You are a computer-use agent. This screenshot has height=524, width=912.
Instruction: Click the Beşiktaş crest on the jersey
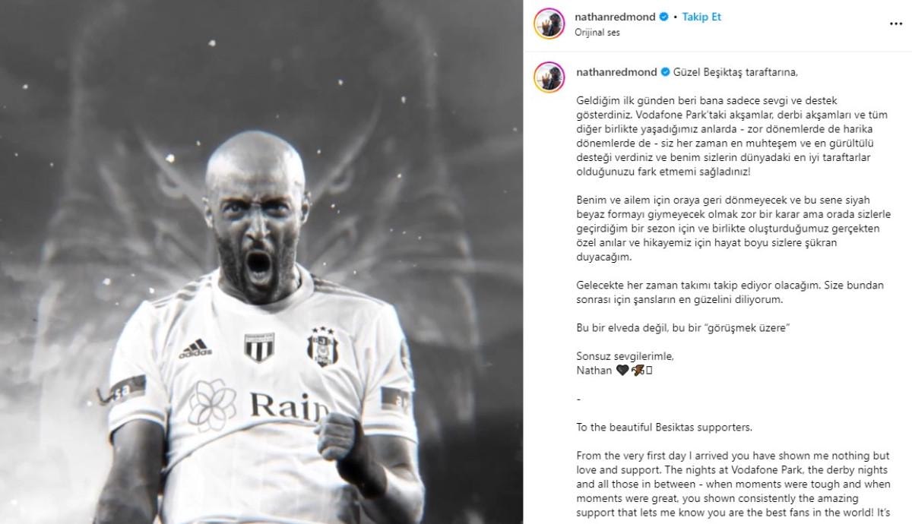(323, 346)
